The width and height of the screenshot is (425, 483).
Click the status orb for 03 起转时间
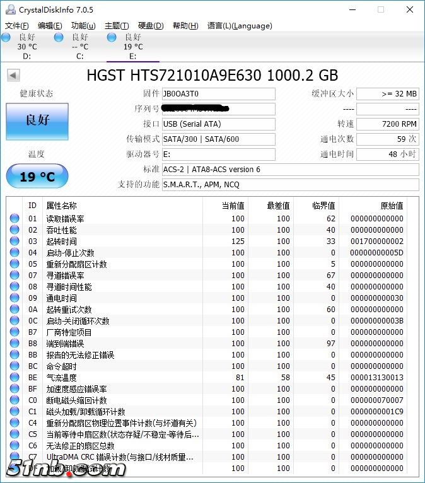[15, 241]
